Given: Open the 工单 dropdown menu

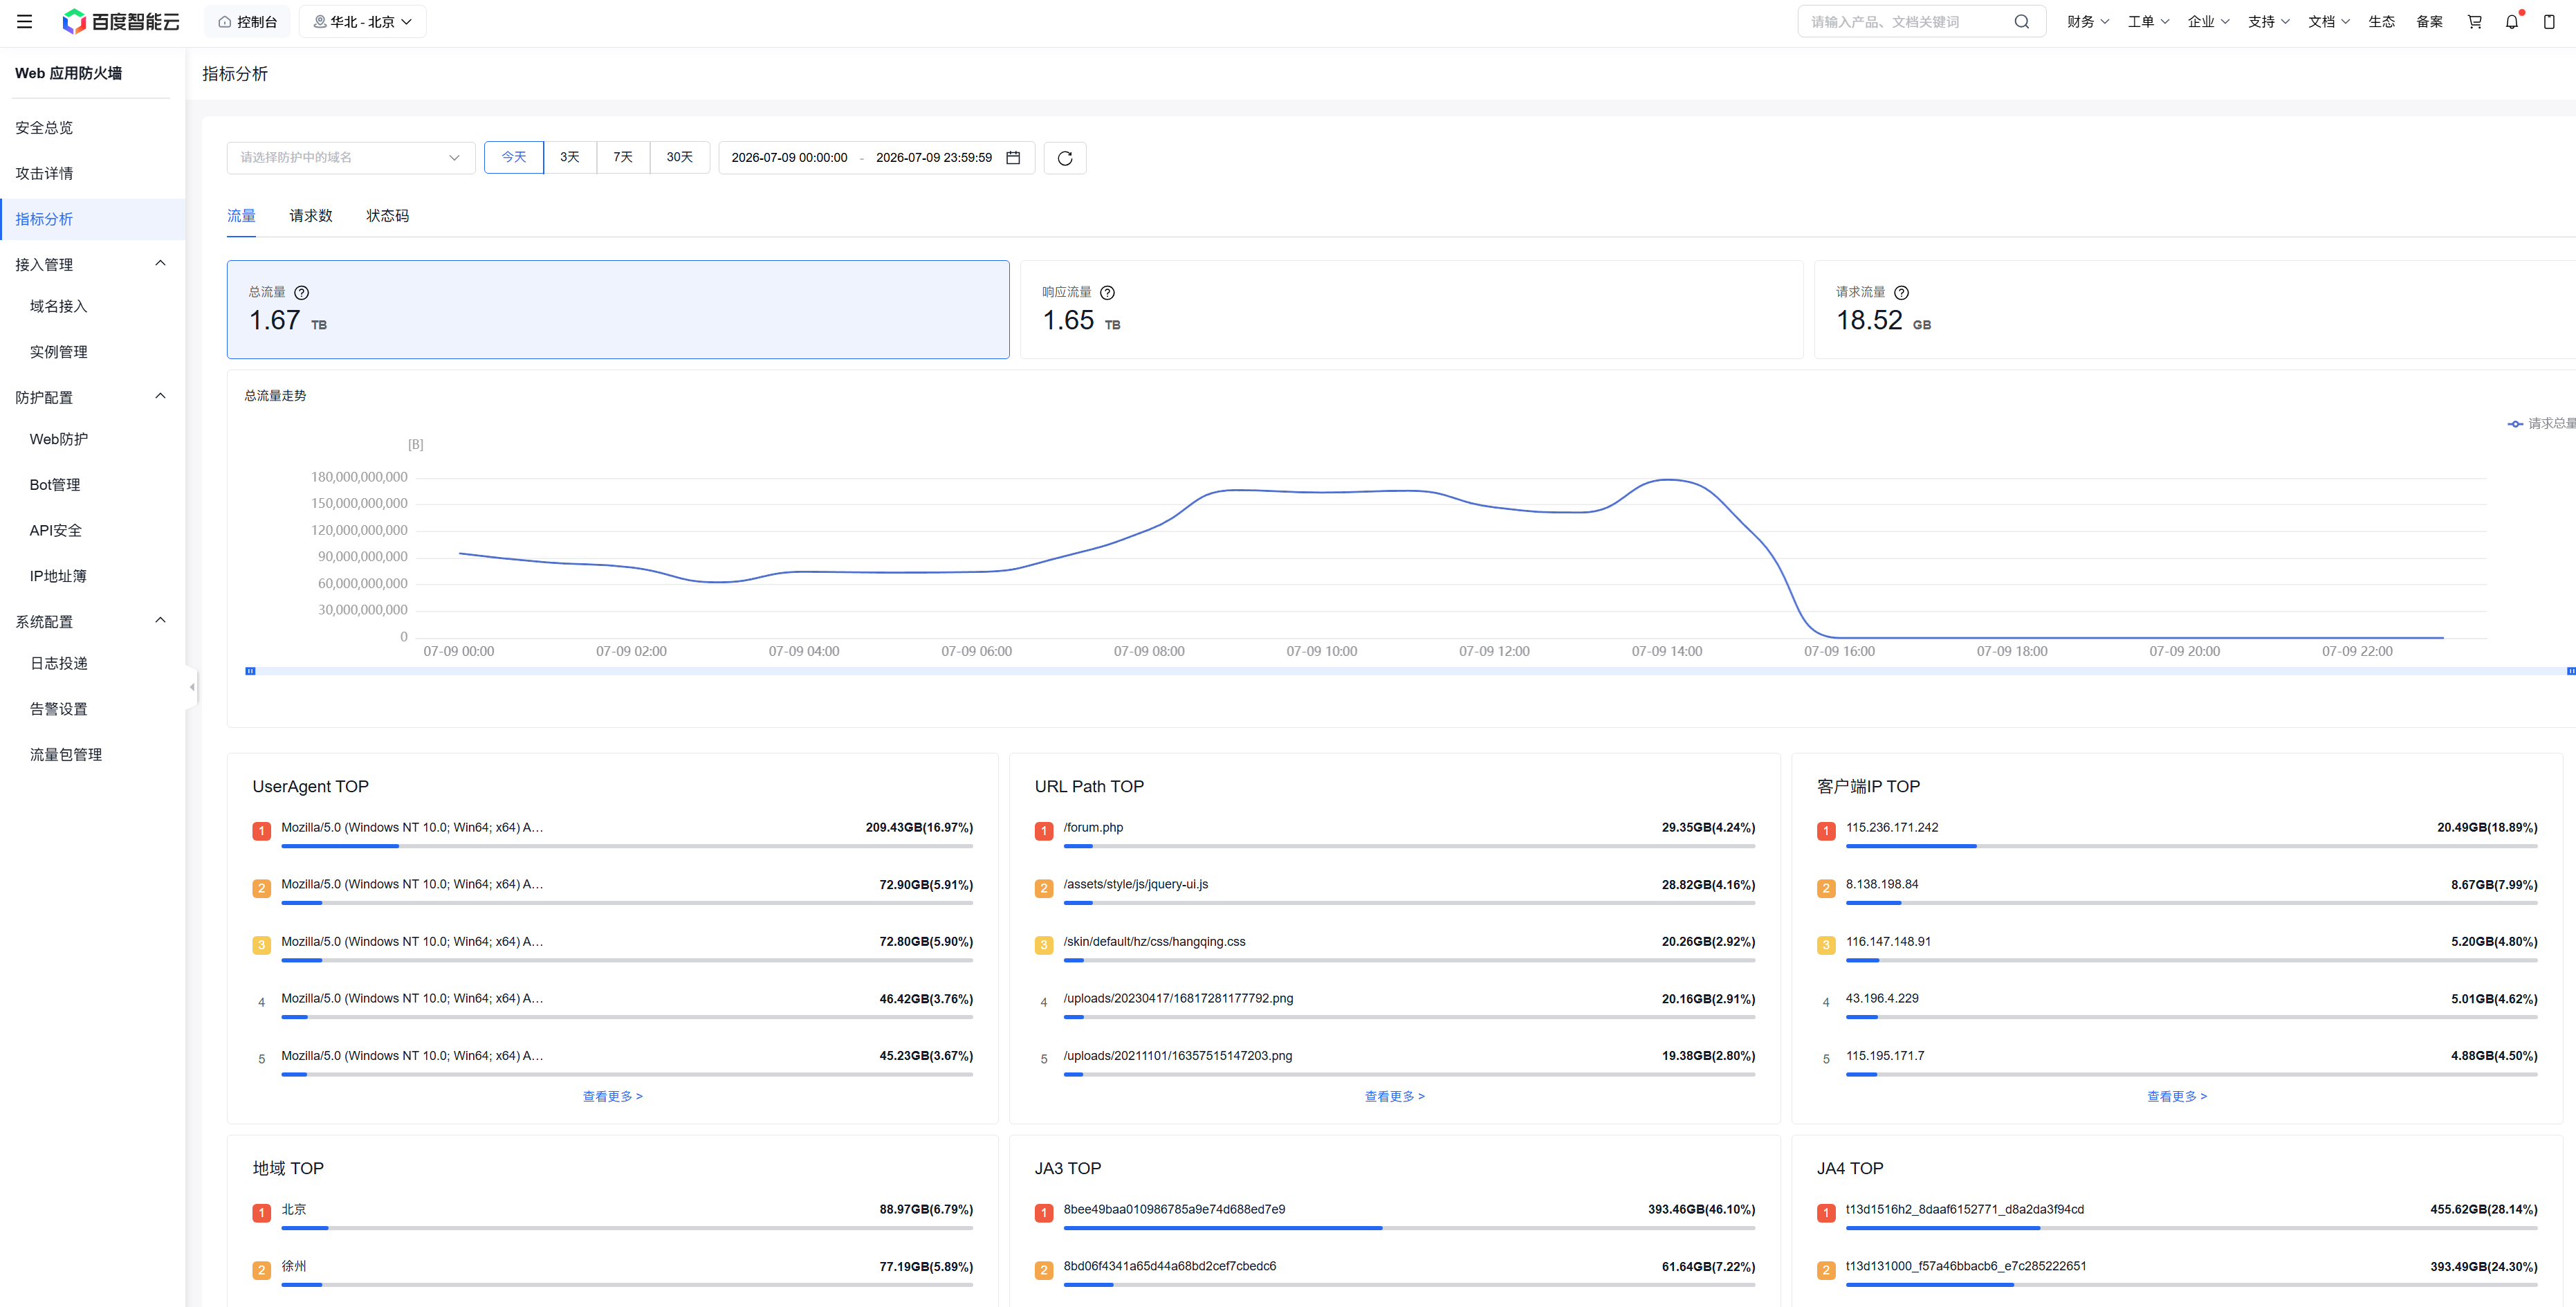Looking at the screenshot, I should click(2148, 21).
